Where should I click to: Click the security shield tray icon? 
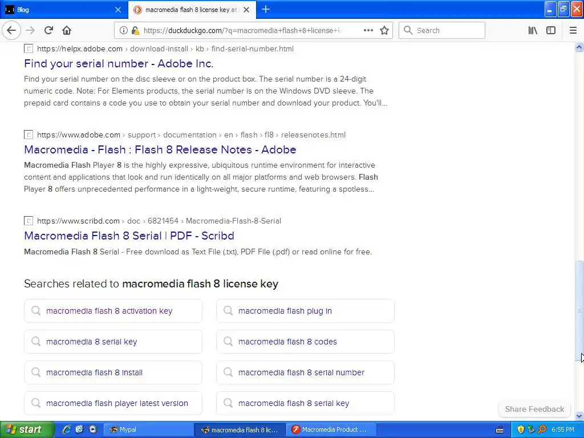tap(521, 429)
